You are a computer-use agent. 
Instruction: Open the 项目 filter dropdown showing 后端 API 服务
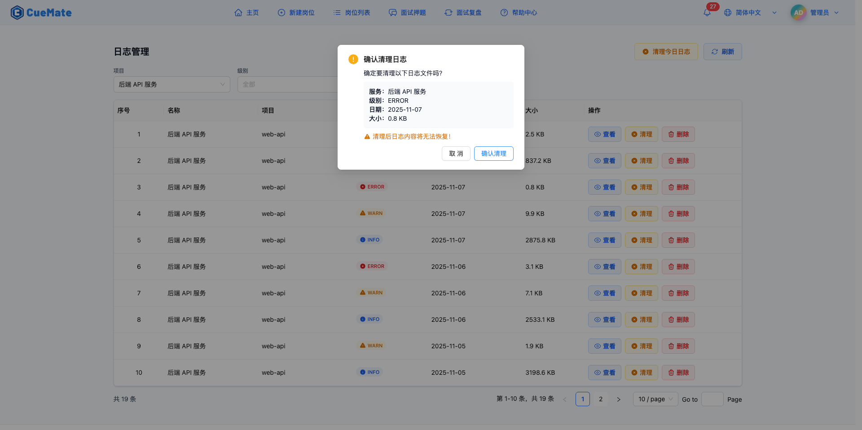172,84
